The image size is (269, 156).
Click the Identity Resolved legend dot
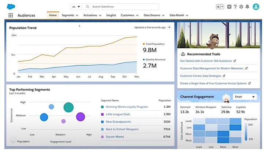pos(144,60)
